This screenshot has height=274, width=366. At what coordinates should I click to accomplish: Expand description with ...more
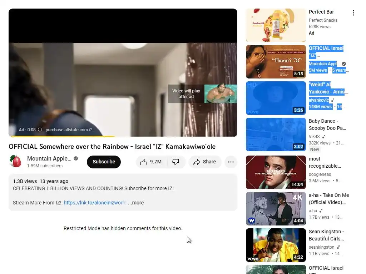click(136, 203)
